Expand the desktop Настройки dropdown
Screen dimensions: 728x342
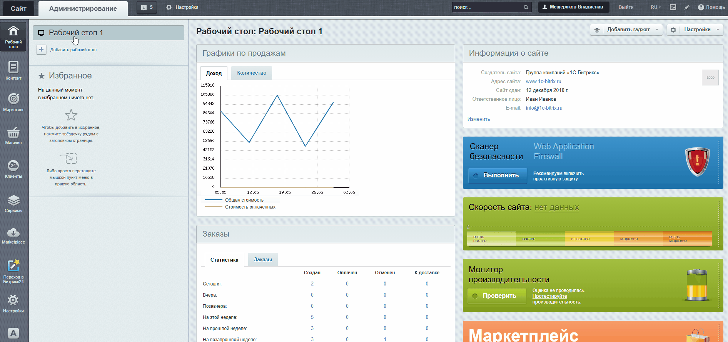pyautogui.click(x=696, y=30)
